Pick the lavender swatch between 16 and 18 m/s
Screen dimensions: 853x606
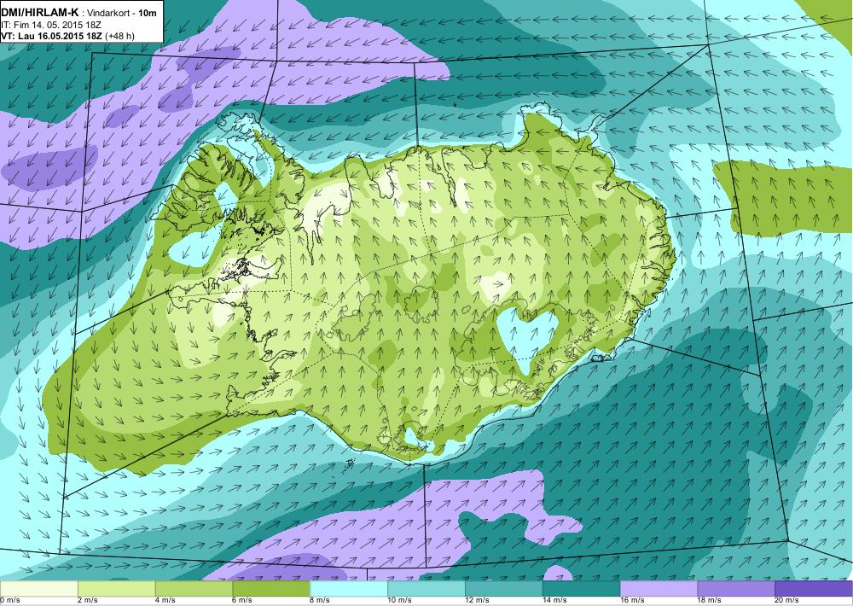659,588
